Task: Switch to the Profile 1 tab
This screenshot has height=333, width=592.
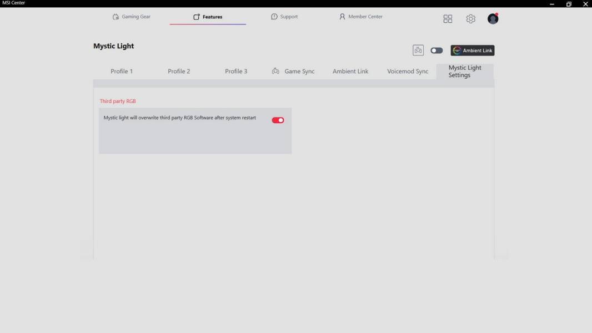Action: (122, 71)
